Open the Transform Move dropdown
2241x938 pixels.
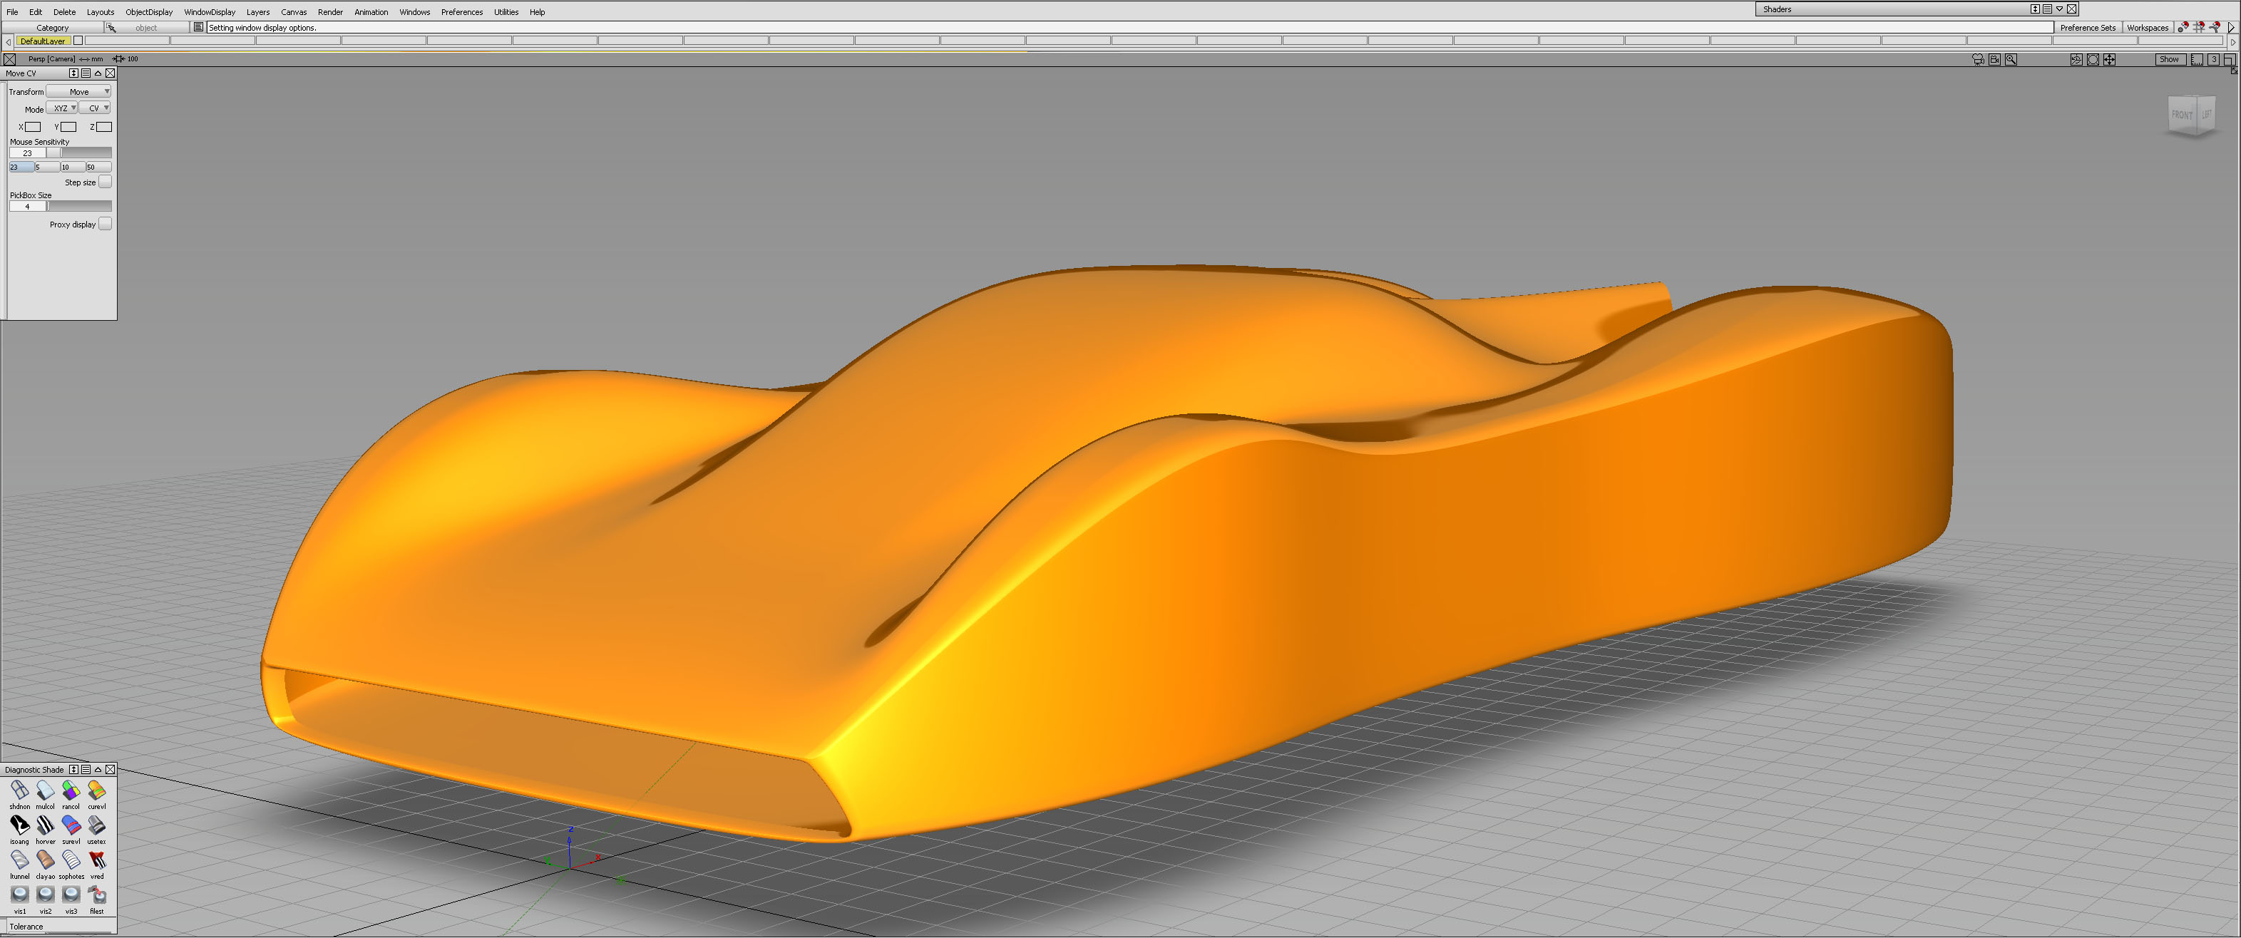(79, 91)
